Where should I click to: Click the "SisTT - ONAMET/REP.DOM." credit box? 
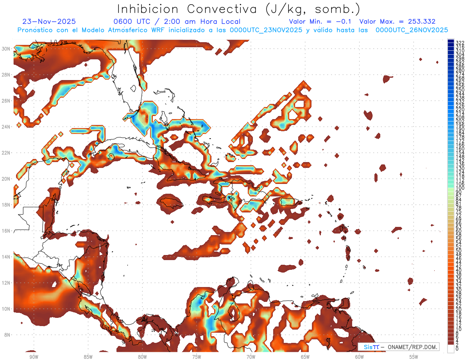click(398, 347)
